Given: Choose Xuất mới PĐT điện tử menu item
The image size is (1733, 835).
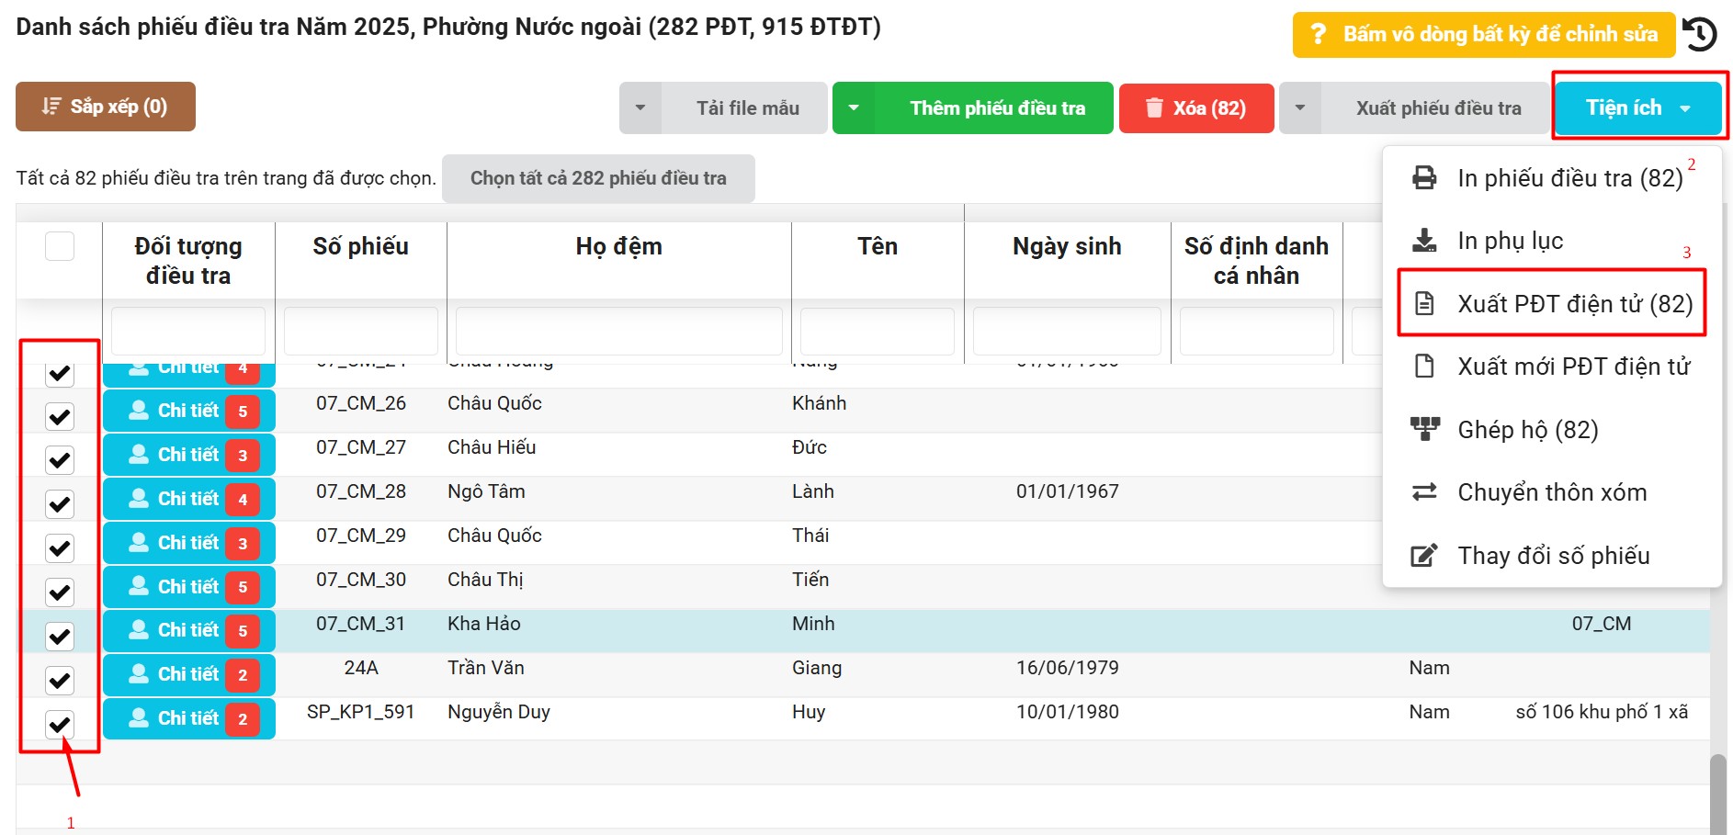Looking at the screenshot, I should click(1573, 367).
